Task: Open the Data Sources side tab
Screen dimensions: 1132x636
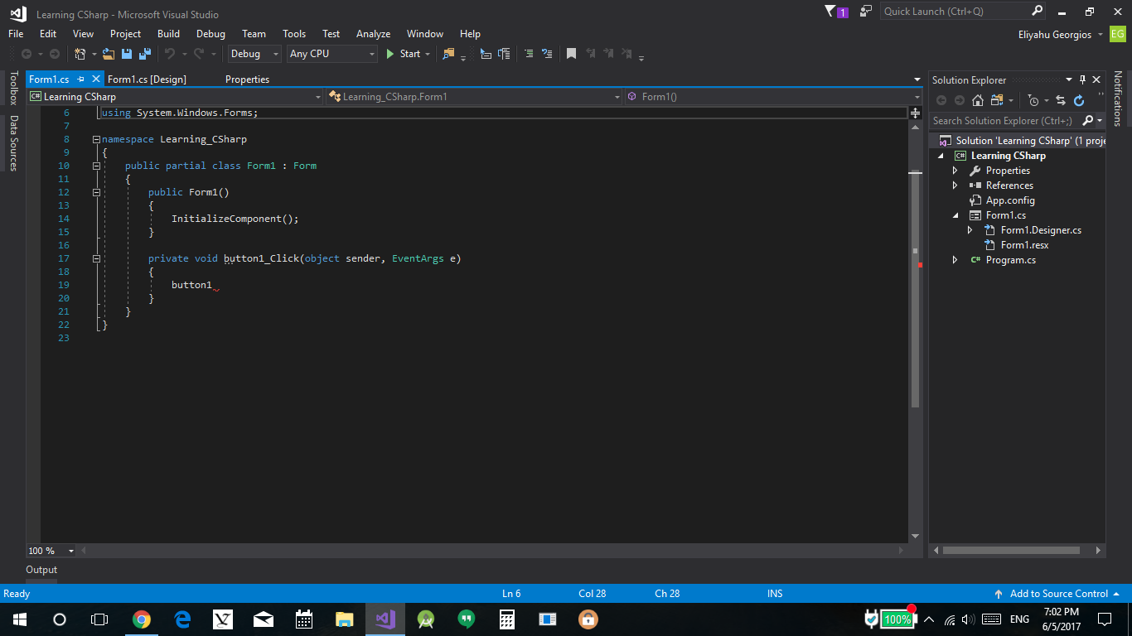Action: pos(13,142)
